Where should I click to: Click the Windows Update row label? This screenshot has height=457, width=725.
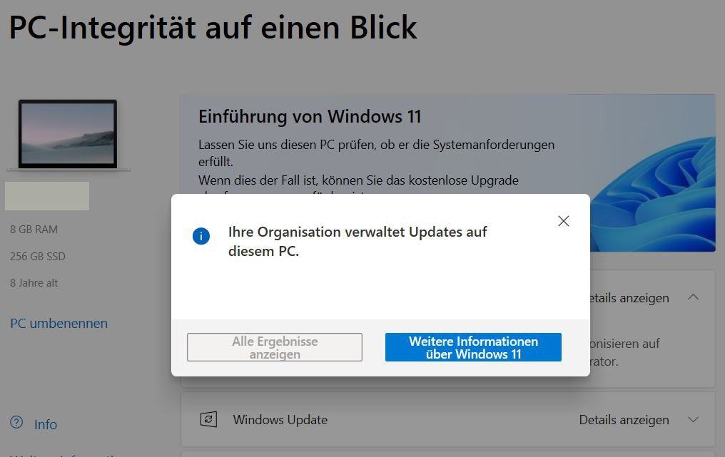[x=280, y=420]
